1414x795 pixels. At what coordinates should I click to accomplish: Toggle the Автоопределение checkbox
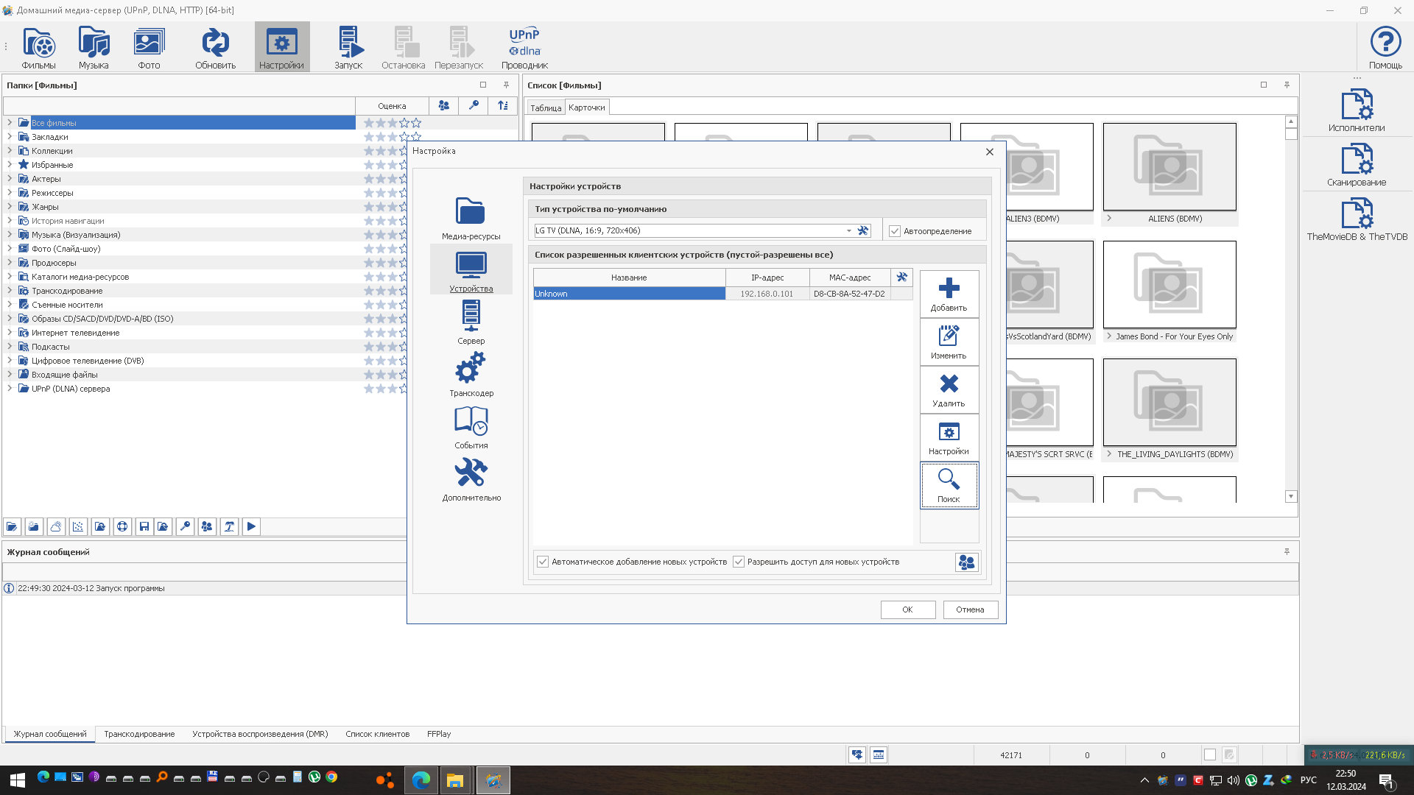coord(895,231)
